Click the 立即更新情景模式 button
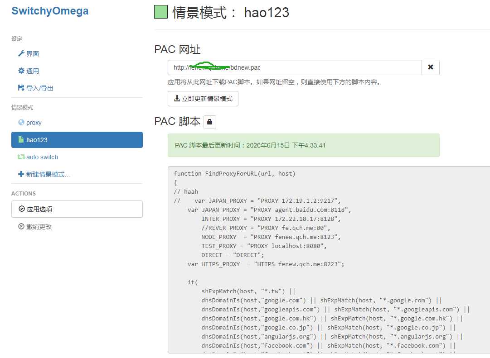This screenshot has width=490, height=358. (x=203, y=99)
